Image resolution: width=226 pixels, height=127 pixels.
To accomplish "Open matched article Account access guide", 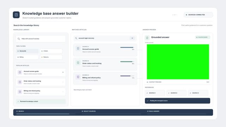I will pyautogui.click(x=105, y=50).
